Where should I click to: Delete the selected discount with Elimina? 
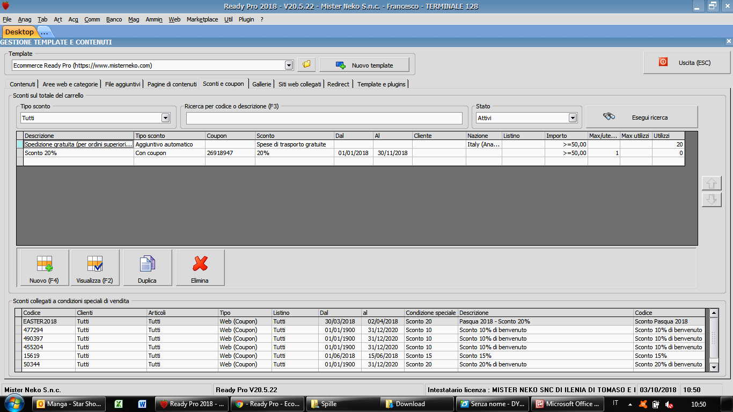click(200, 268)
